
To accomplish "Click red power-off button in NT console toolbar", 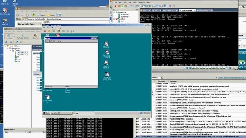I will (45, 31).
